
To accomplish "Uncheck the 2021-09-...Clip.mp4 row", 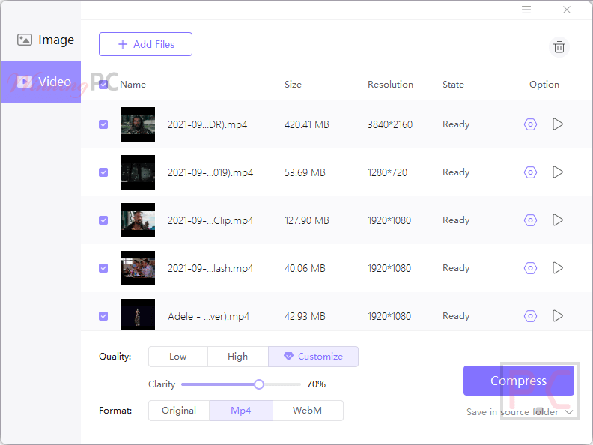I will (x=103, y=220).
